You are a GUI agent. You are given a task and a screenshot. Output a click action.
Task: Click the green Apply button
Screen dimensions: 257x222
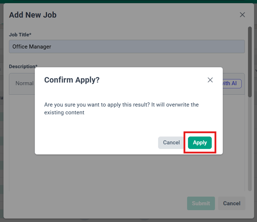tap(200, 143)
